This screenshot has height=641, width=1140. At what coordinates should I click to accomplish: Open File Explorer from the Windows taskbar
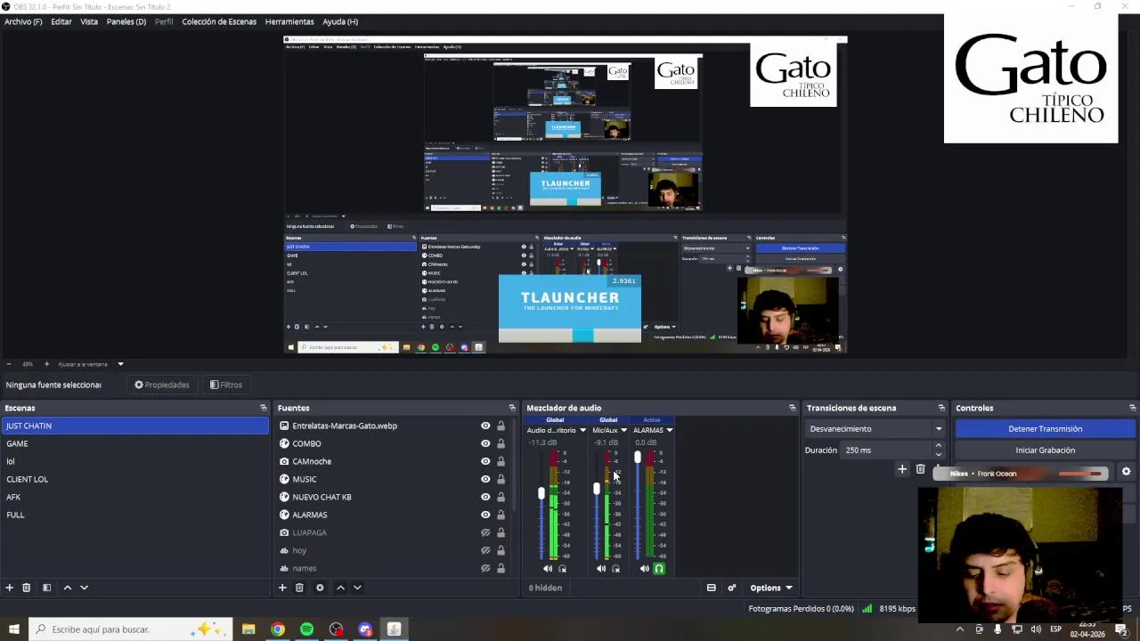[248, 629]
